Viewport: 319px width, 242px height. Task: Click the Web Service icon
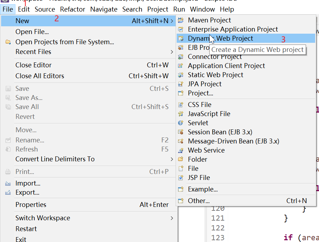pyautogui.click(x=181, y=150)
